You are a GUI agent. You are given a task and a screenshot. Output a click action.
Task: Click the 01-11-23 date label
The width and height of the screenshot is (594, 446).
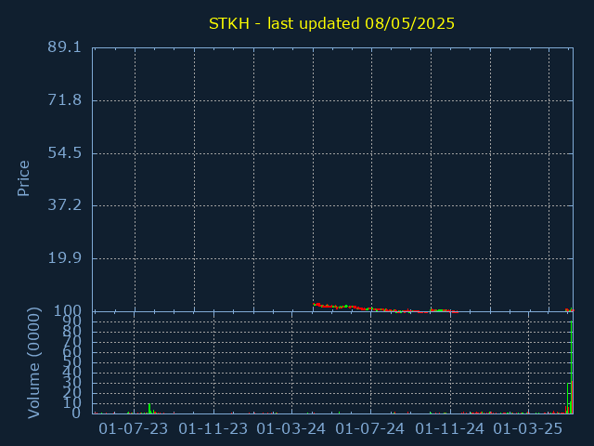point(213,429)
